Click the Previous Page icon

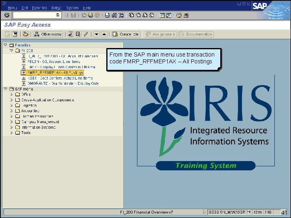(x=138, y=15)
